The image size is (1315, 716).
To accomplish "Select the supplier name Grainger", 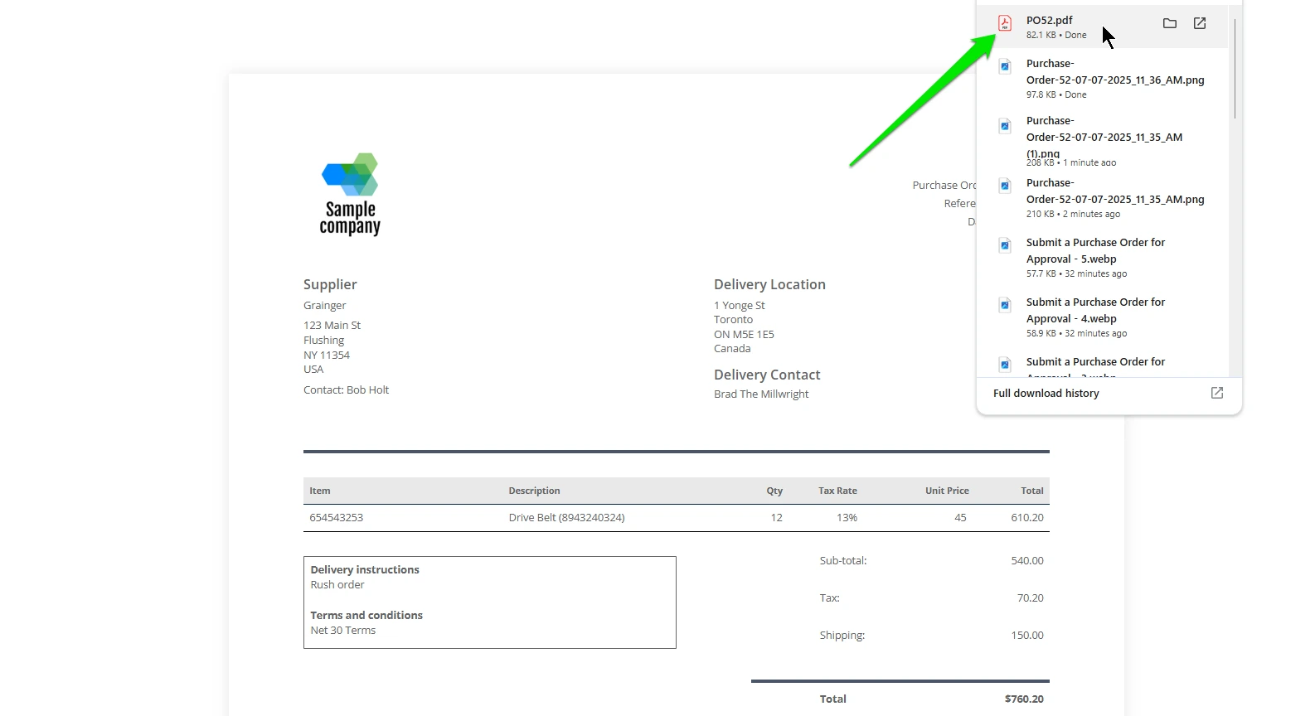I will (324, 305).
